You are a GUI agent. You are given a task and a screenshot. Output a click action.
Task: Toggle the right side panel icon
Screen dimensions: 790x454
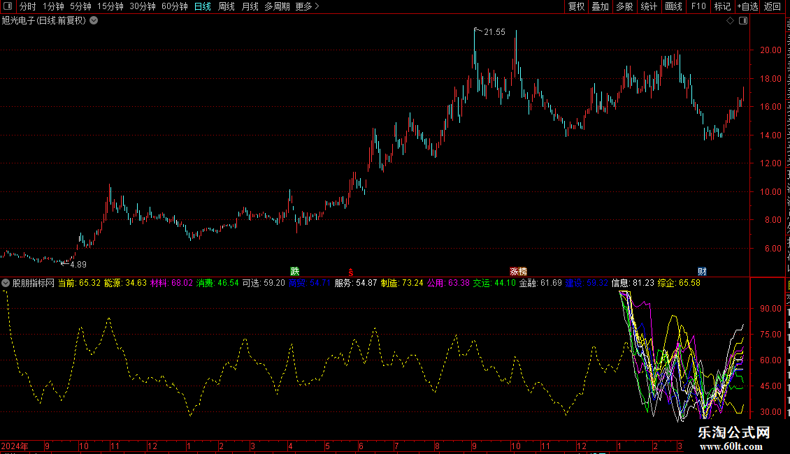[743, 21]
